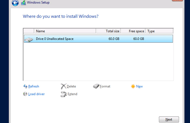
Task: Select the Drive 0 Unallocated Space row
Action: coord(98,39)
